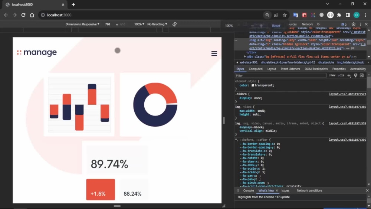This screenshot has height=209, width=371.
Task: Open the Accessibility tab
Action: click(358, 69)
